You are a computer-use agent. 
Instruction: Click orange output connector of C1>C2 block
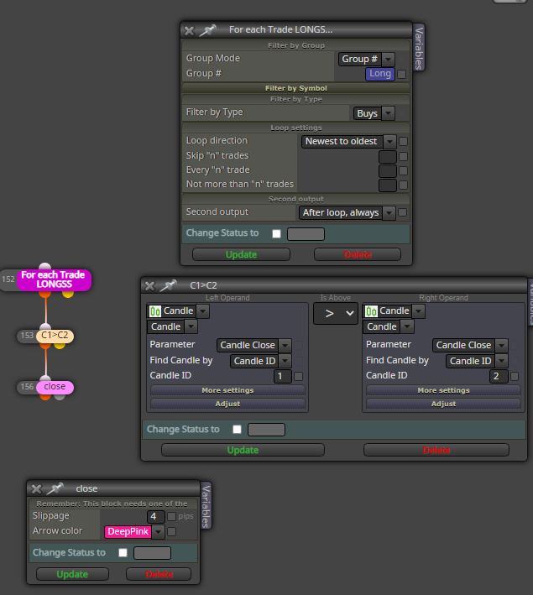(45, 345)
